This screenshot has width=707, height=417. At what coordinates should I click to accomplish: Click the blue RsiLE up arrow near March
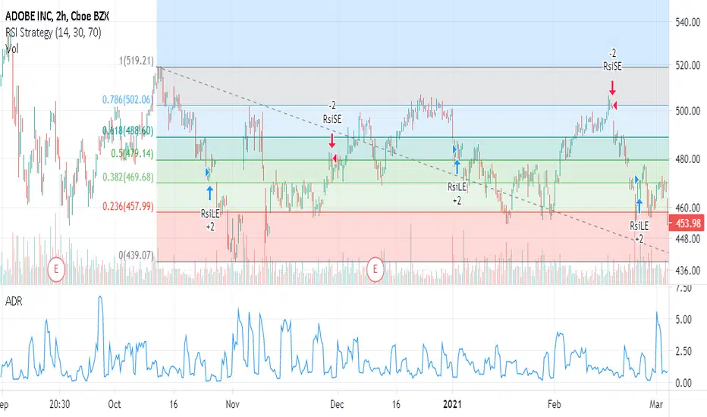[639, 206]
